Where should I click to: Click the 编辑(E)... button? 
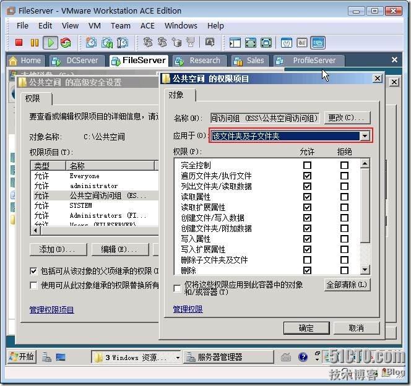tap(120, 249)
